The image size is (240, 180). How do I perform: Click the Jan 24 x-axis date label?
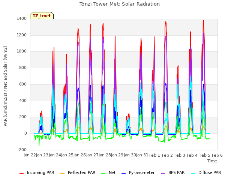tap(55, 155)
